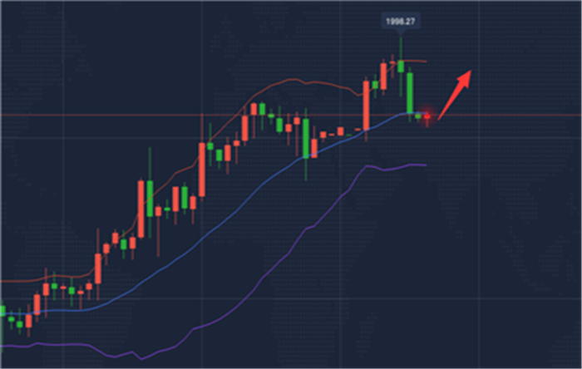Click the right end of the purple lower band
Image resolution: width=582 pixels, height=369 pixels.
[425, 165]
